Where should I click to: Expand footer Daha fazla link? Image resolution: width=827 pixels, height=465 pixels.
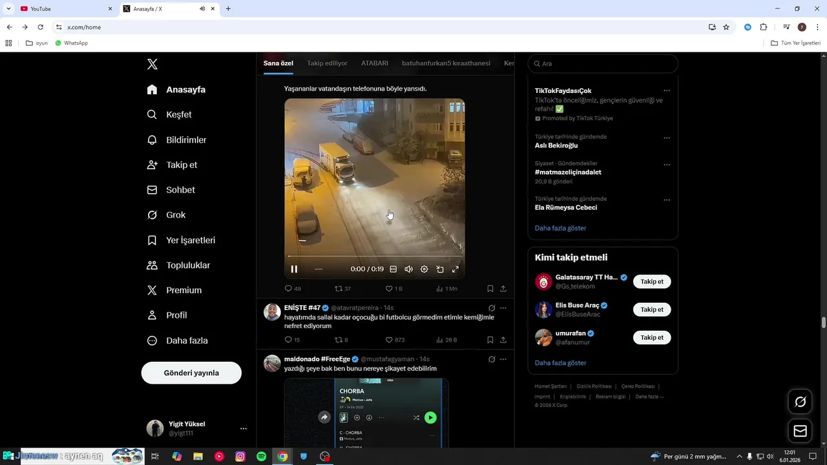pos(649,397)
